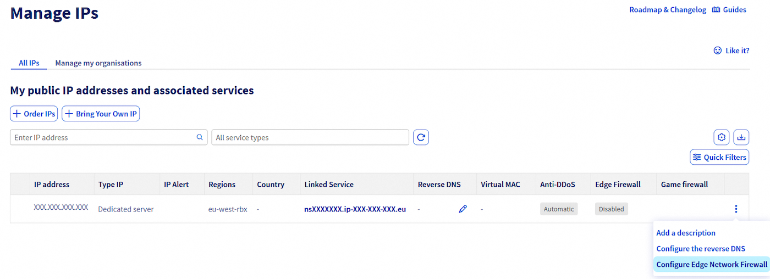Click the refresh icon beside service types
This screenshot has width=770, height=279.
click(421, 137)
